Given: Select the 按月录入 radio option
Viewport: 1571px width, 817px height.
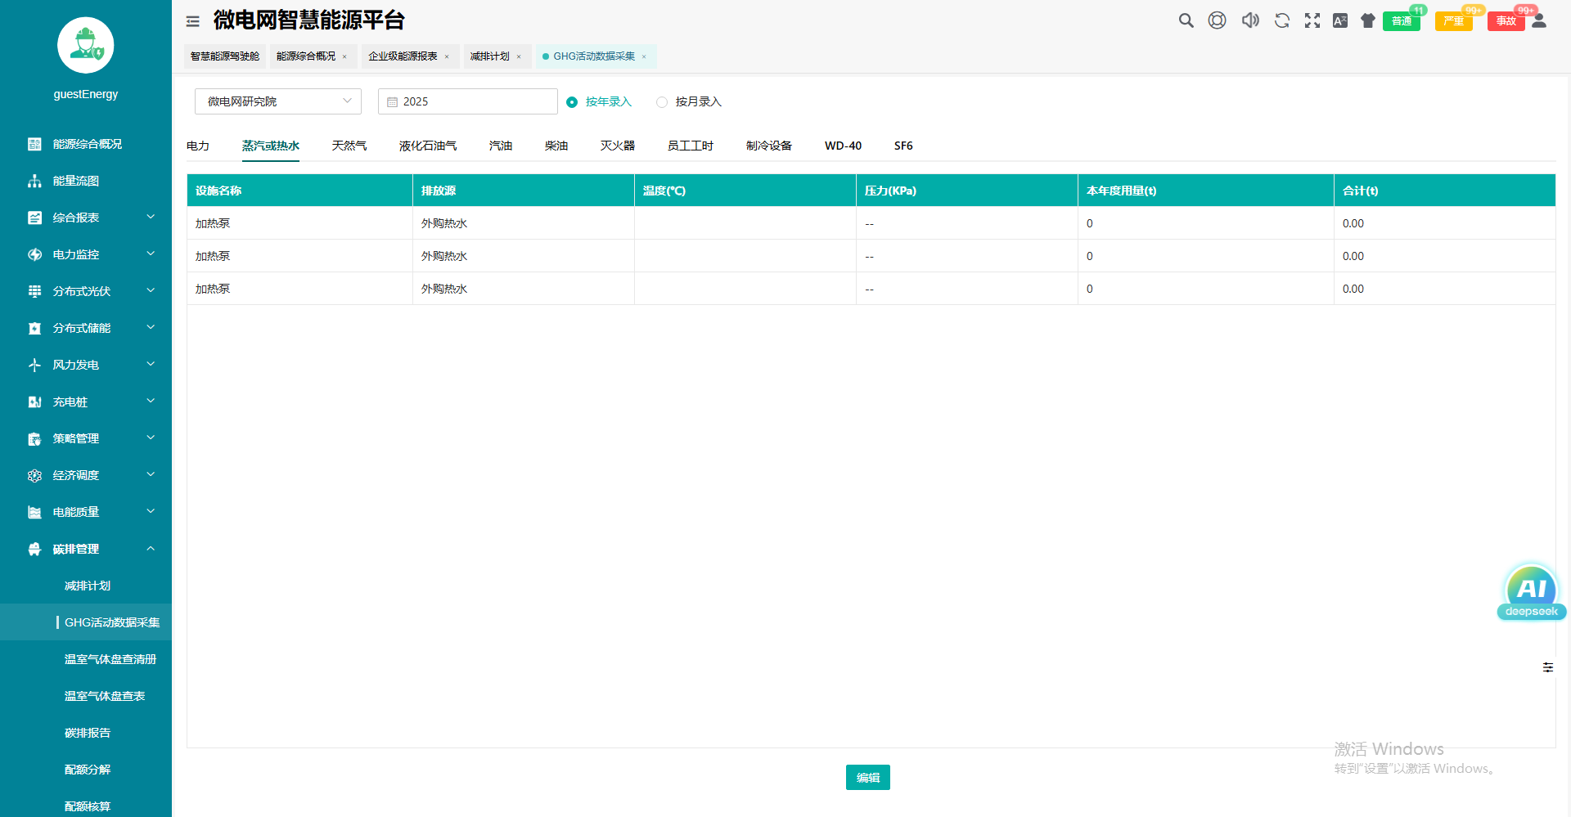Looking at the screenshot, I should pyautogui.click(x=662, y=102).
